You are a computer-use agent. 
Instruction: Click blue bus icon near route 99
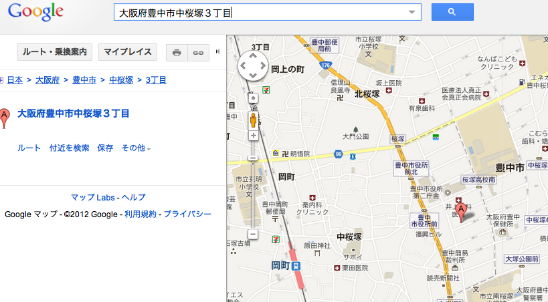[353, 157]
